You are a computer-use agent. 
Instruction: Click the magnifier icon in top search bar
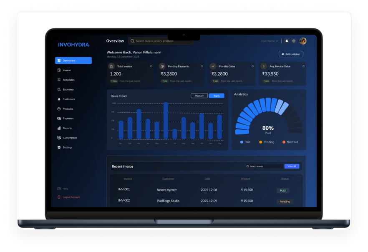coord(132,41)
